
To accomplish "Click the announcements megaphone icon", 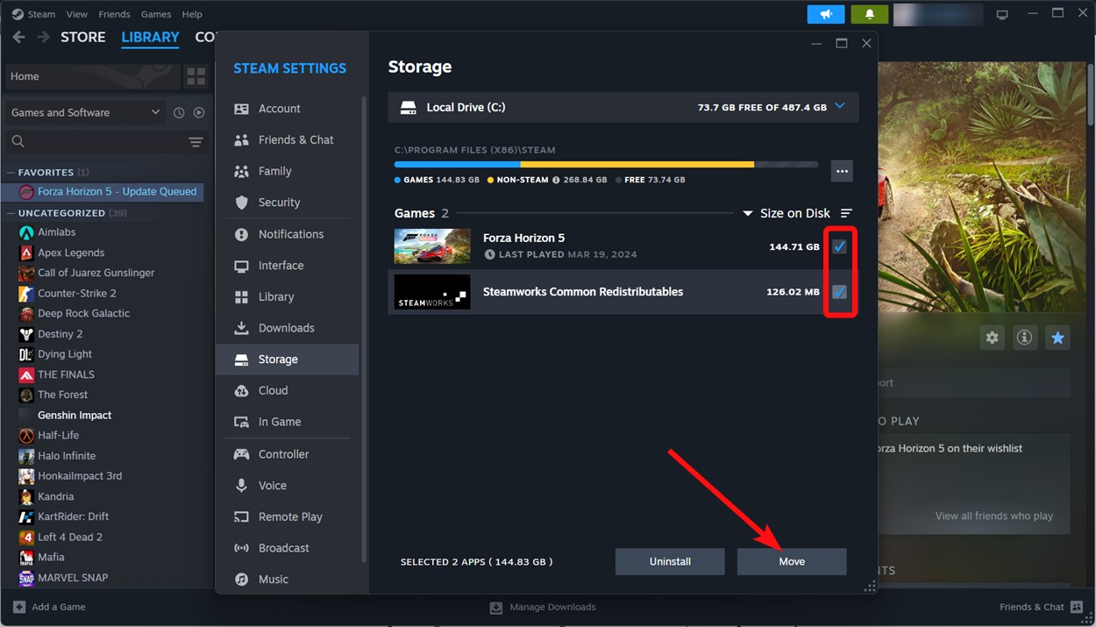I will (825, 14).
